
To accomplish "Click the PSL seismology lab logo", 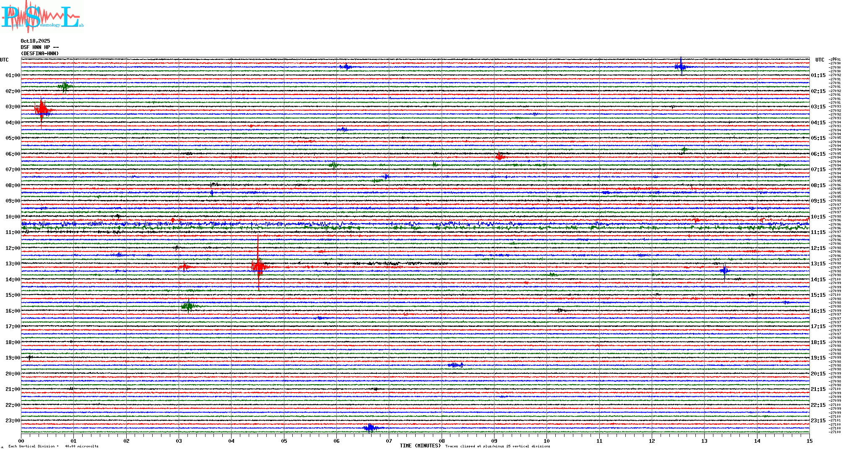I will point(41,17).
